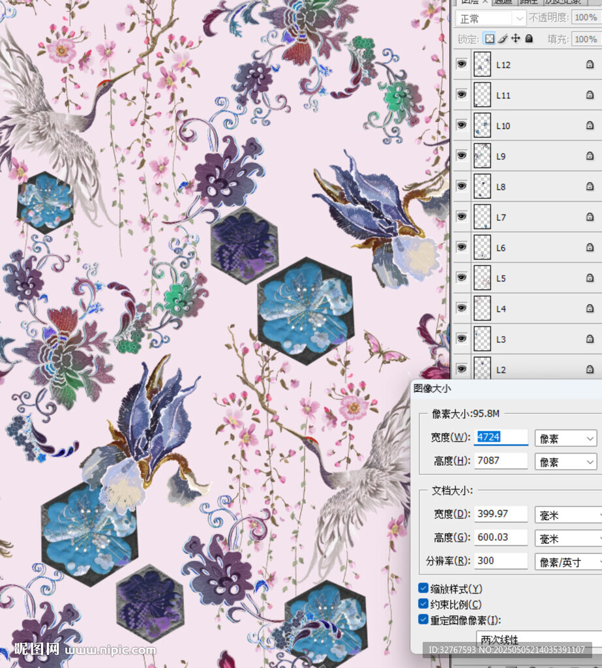This screenshot has width=602, height=668.
Task: Switch to the 通道 tab
Action: point(502,3)
